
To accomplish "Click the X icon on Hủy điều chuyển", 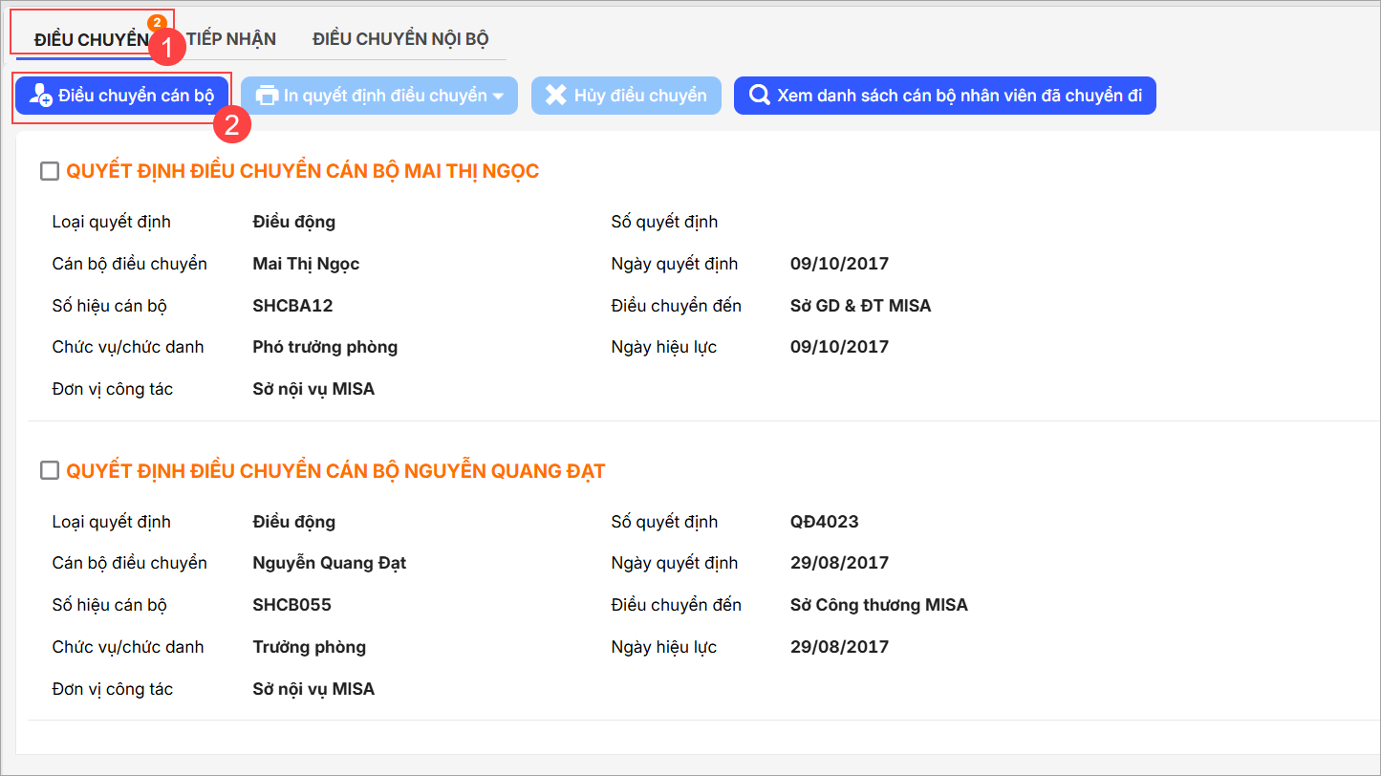I will pyautogui.click(x=555, y=96).
